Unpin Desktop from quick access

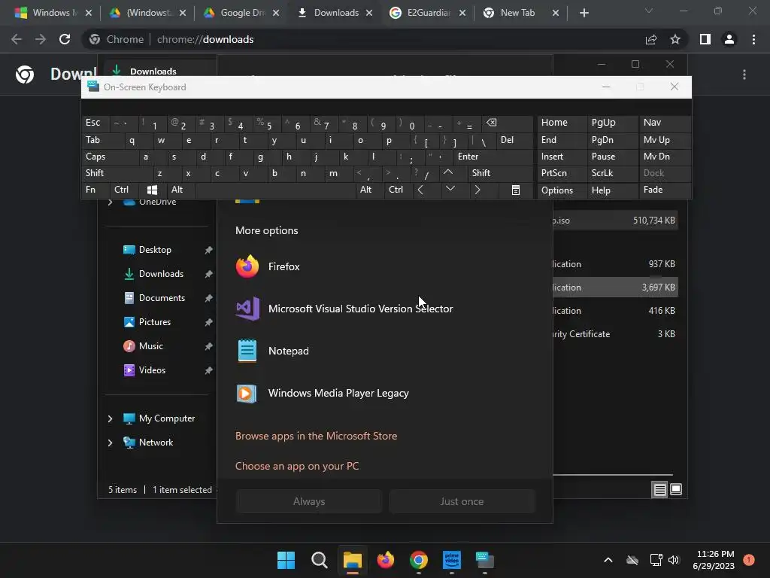coord(209,250)
